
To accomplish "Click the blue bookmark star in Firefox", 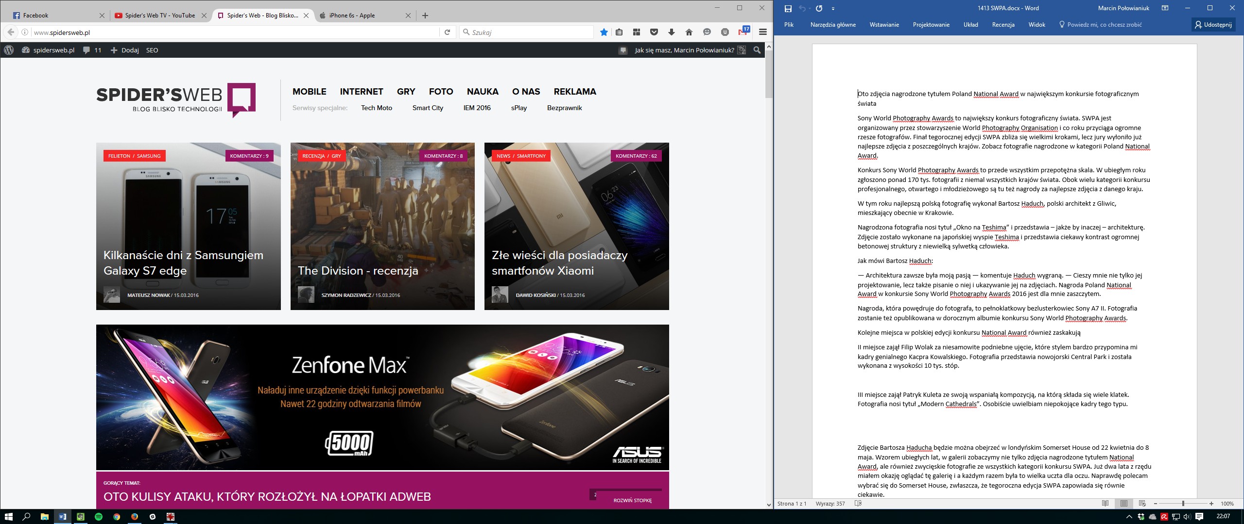I will point(604,32).
